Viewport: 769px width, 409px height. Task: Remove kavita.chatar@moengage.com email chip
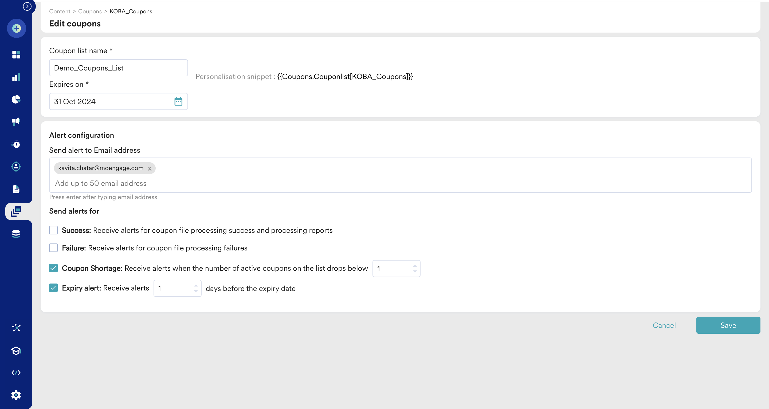coord(150,169)
